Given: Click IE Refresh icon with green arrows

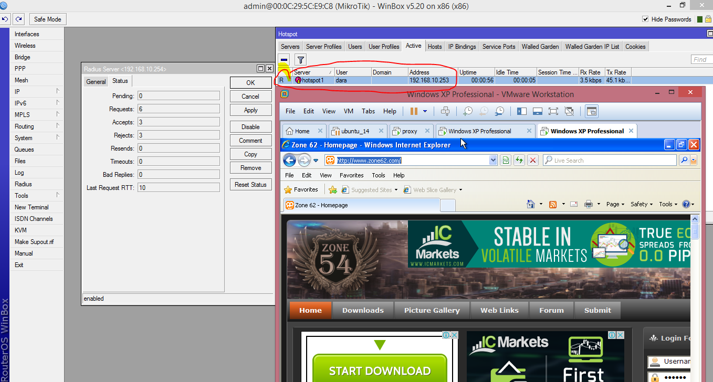Looking at the screenshot, I should pyautogui.click(x=519, y=161).
